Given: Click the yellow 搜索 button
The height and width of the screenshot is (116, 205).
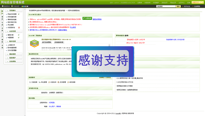Looking at the screenshot, I should pyautogui.click(x=178, y=6).
